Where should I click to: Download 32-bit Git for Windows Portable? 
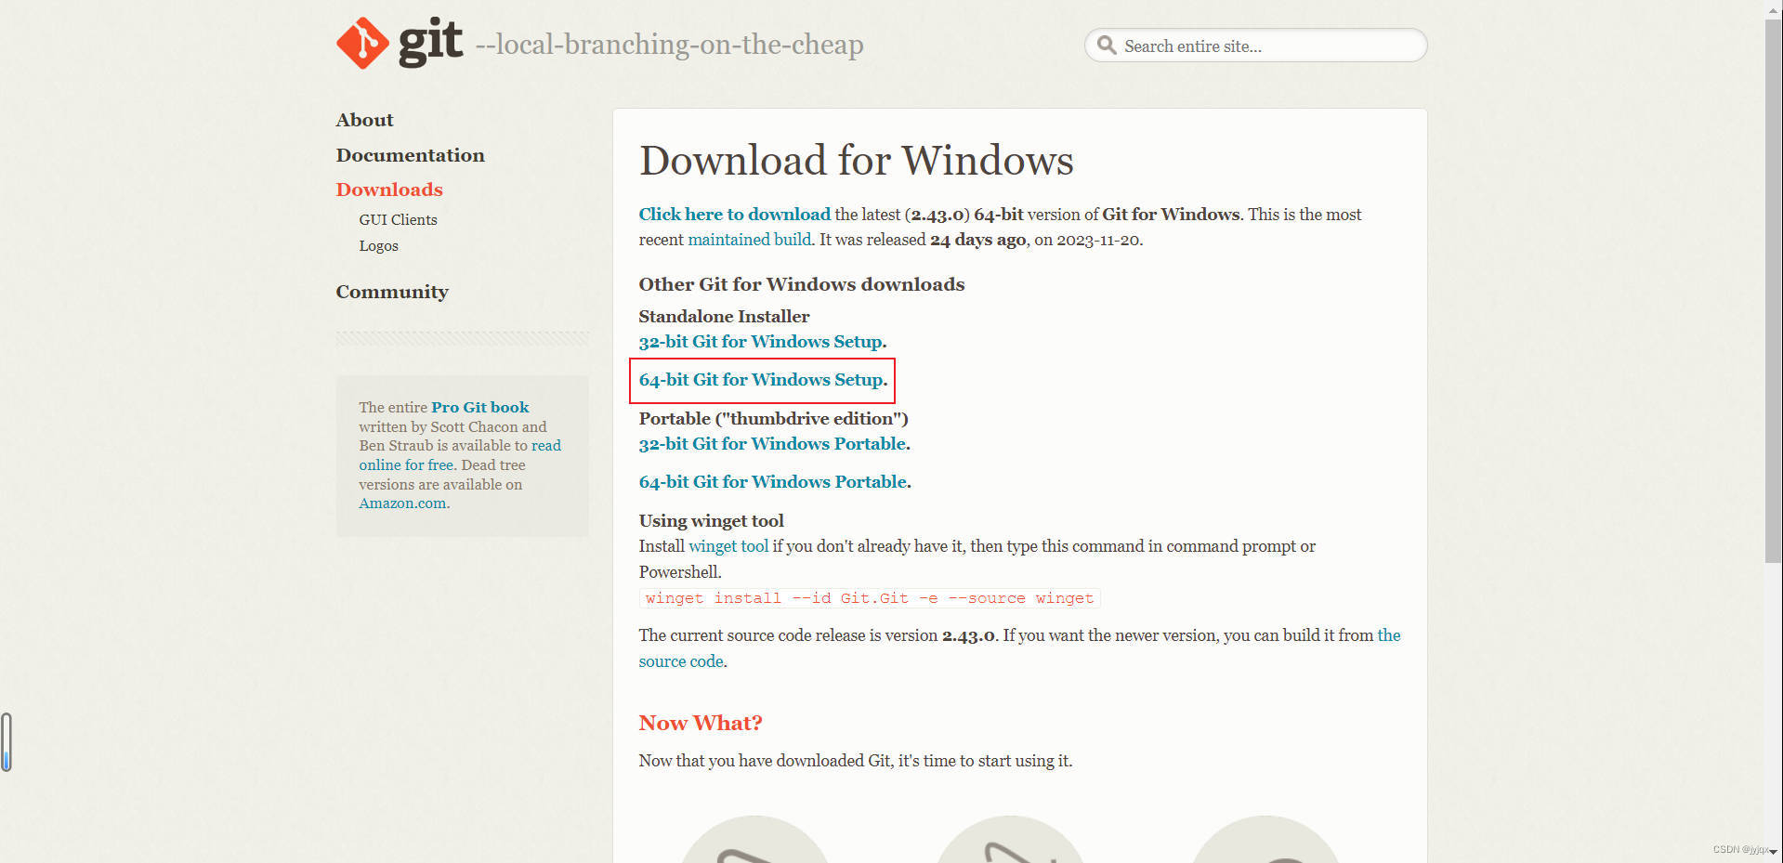772,444
